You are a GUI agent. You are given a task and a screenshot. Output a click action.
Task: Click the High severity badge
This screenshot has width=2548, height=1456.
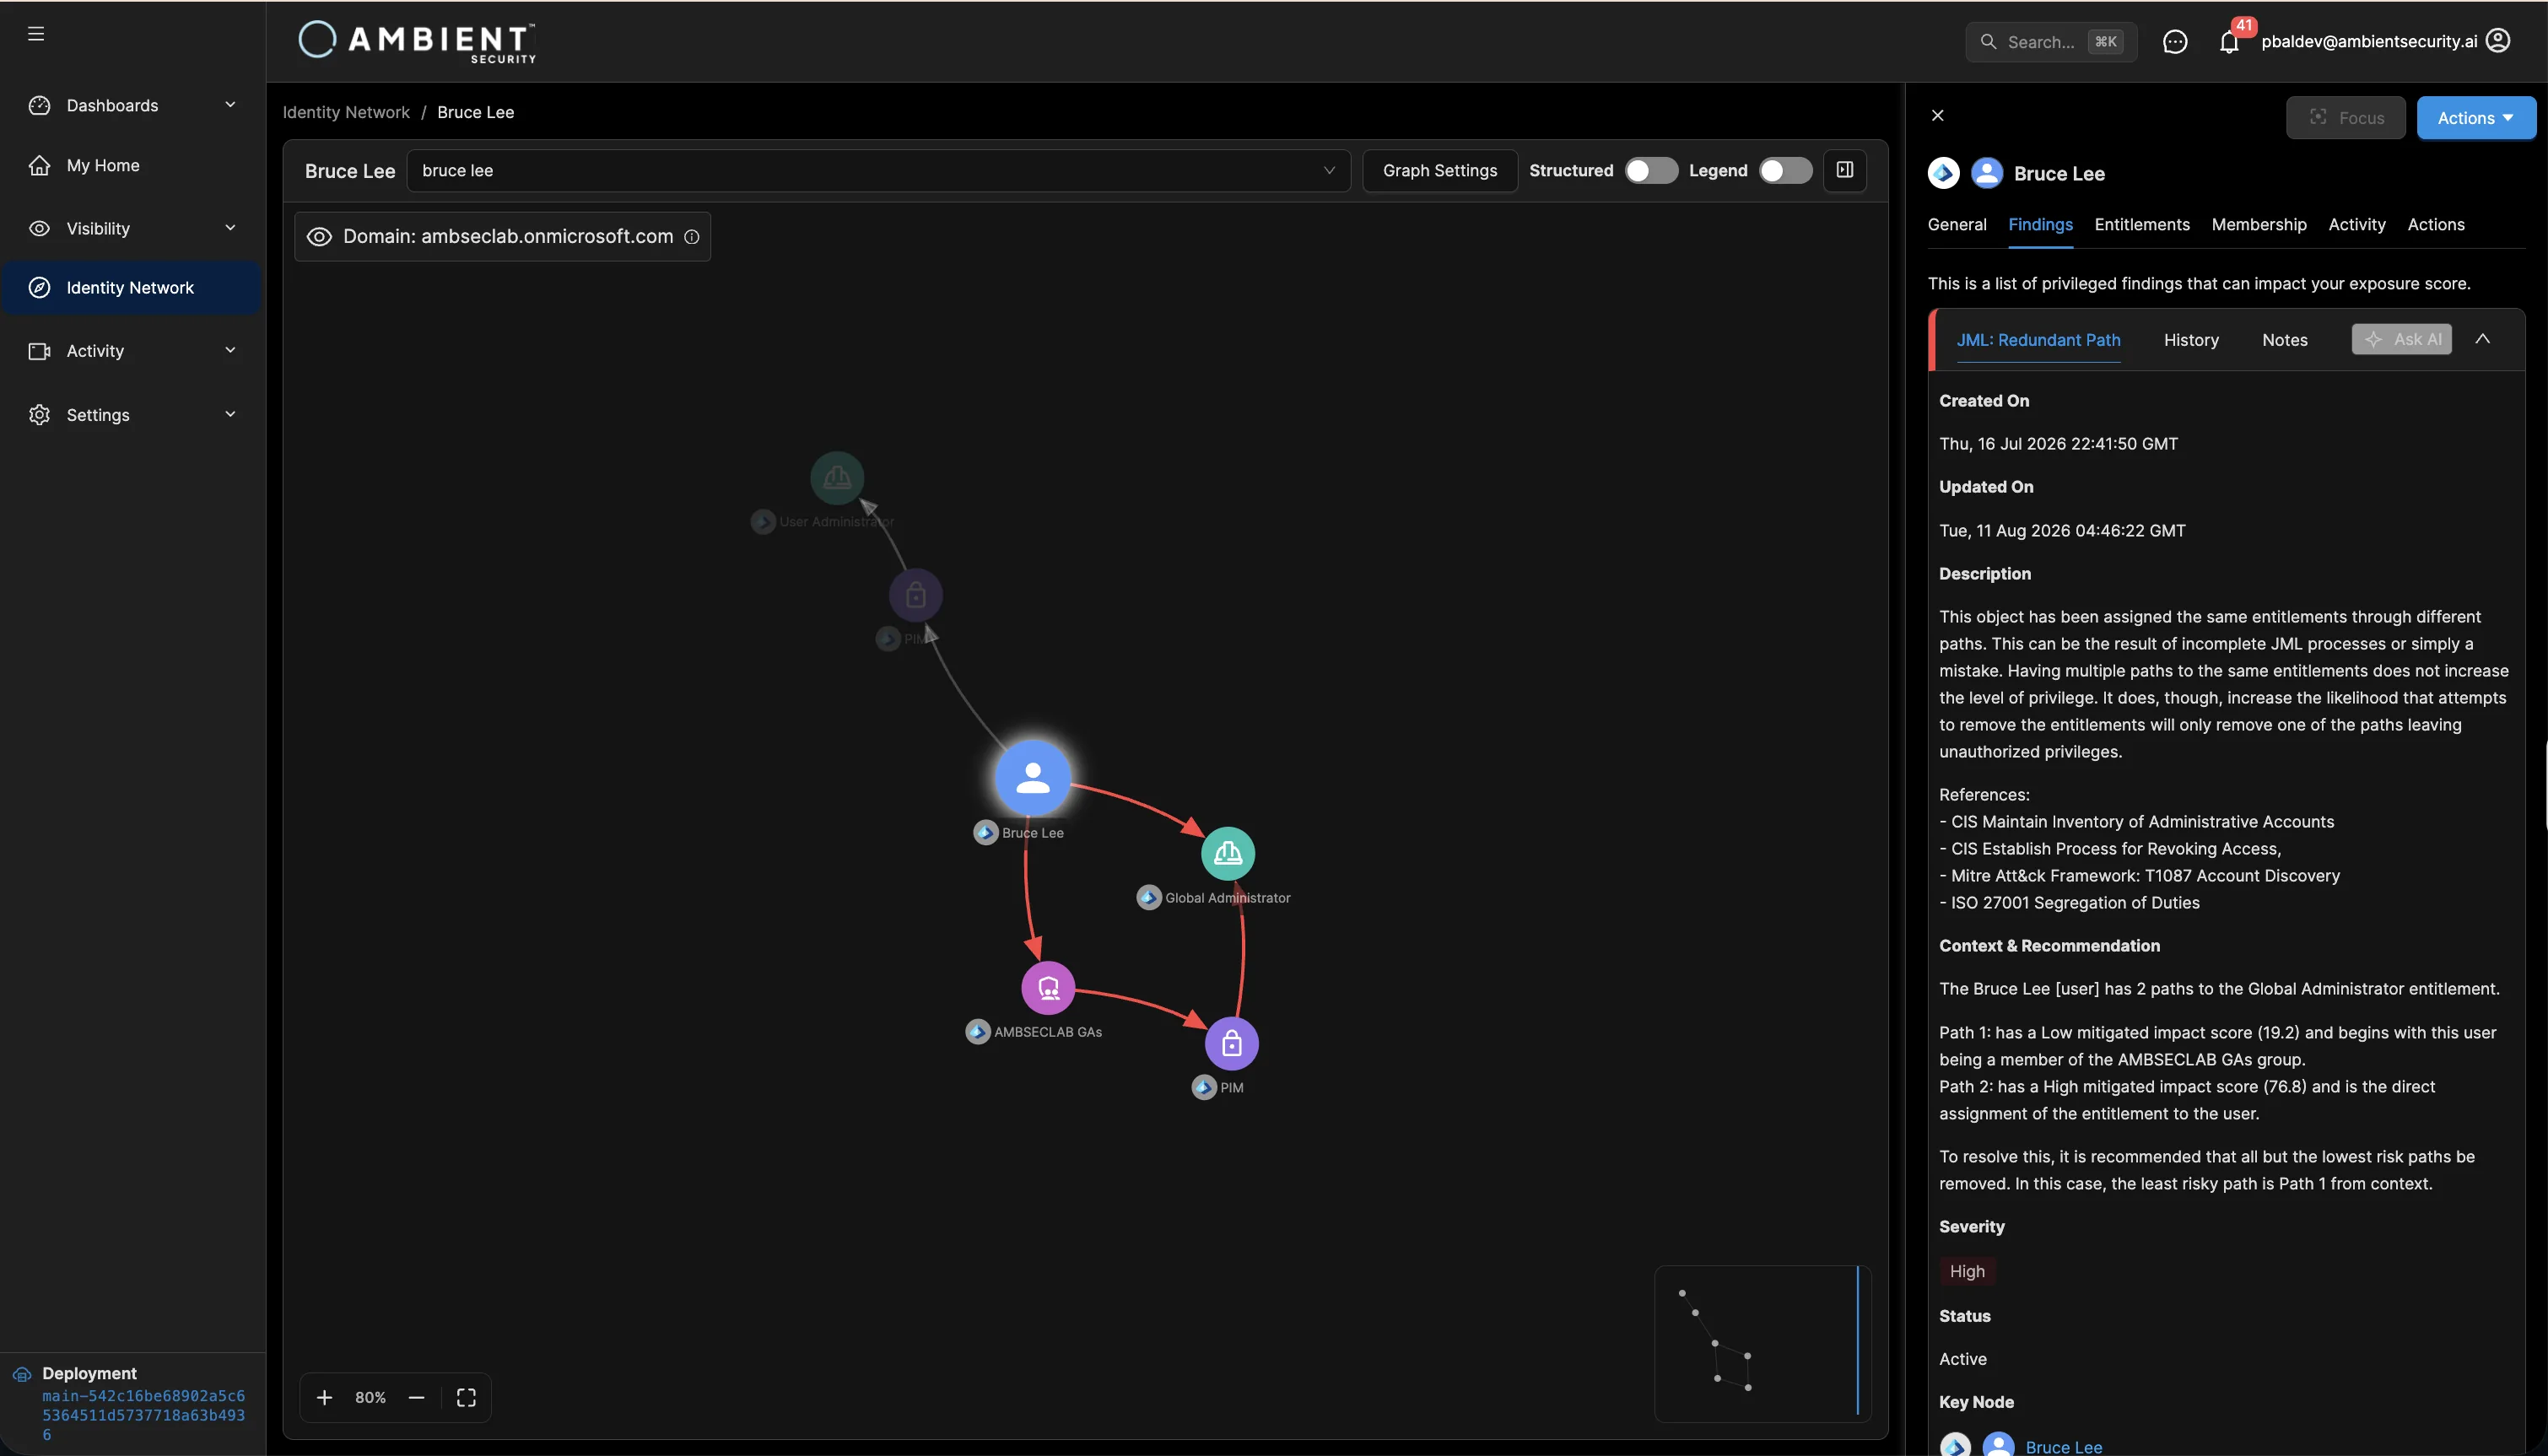click(x=1967, y=1271)
